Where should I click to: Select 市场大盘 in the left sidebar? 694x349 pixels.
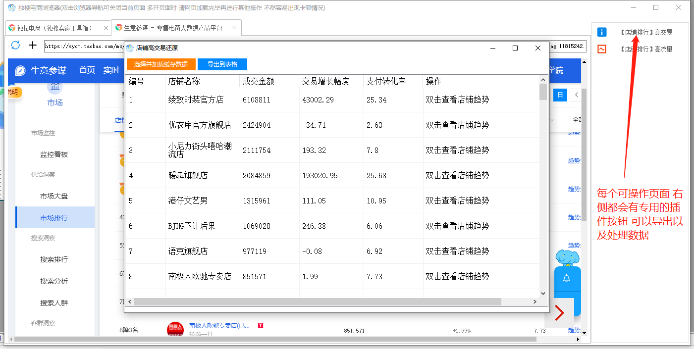[x=54, y=196]
